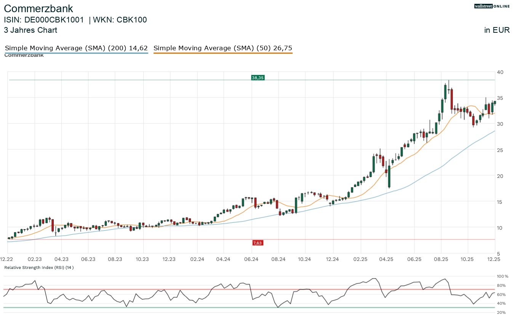514x323 pixels.
Task: Click the Commerzbank title heading
Action: (x=38, y=8)
